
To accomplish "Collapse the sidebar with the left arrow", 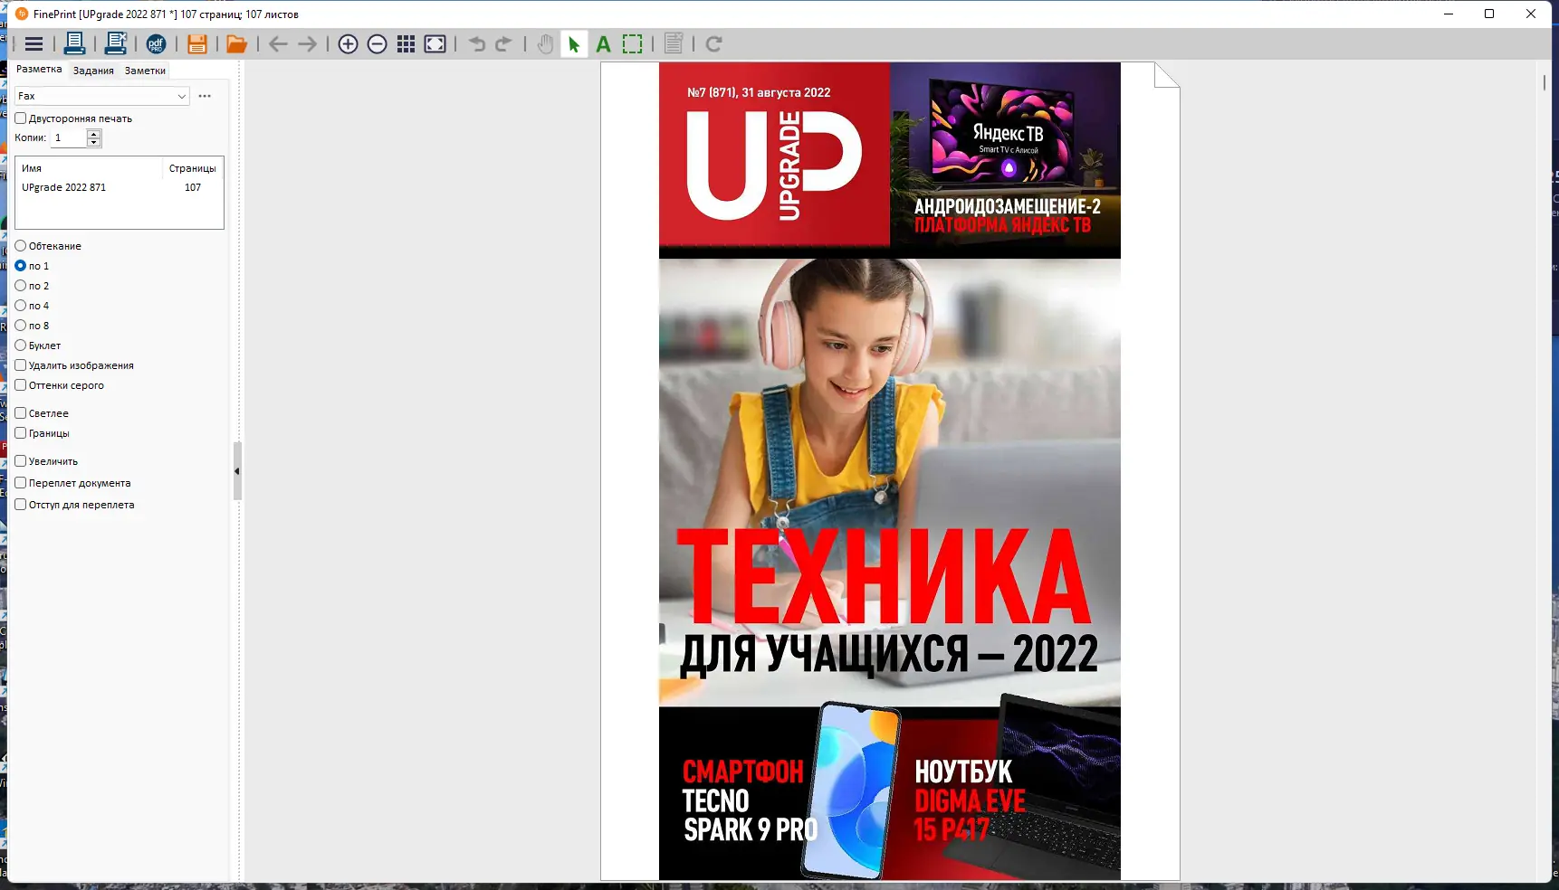I will 236,470.
